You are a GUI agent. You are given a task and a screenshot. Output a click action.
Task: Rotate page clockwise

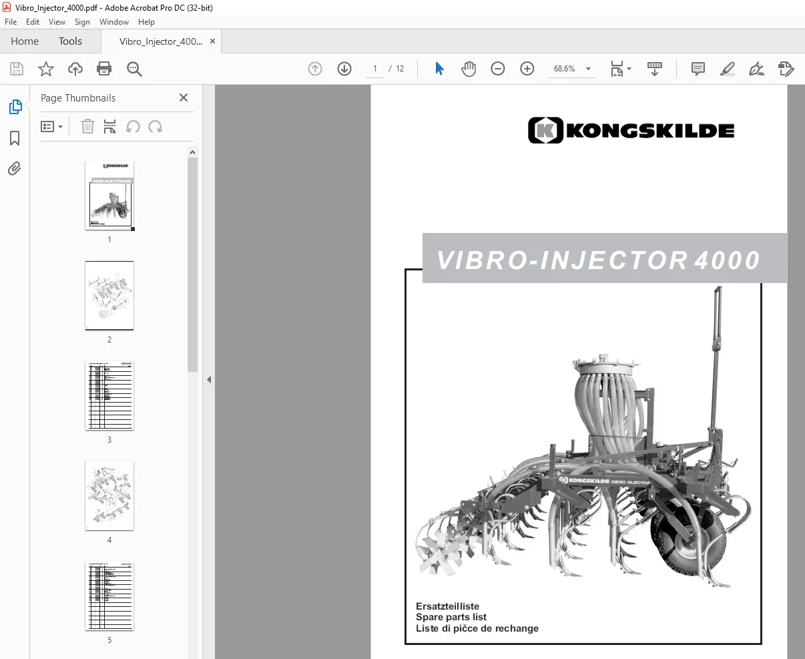coord(156,126)
